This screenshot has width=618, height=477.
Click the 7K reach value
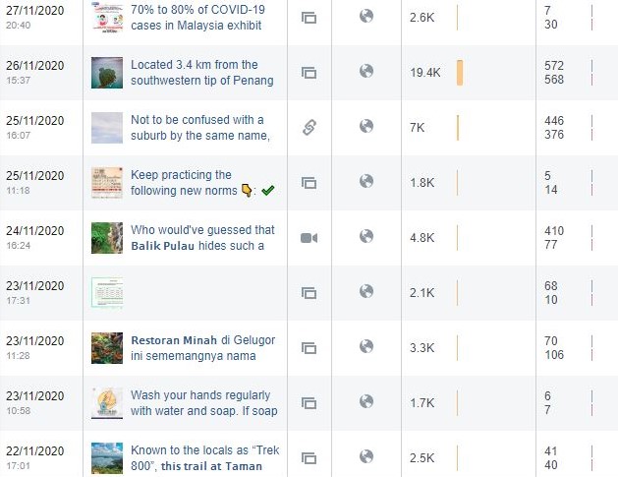click(x=417, y=128)
